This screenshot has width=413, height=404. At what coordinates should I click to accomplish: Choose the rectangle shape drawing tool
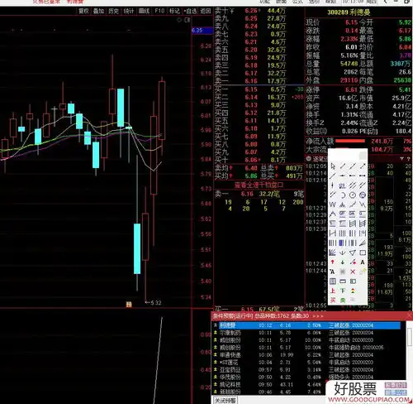363,252
